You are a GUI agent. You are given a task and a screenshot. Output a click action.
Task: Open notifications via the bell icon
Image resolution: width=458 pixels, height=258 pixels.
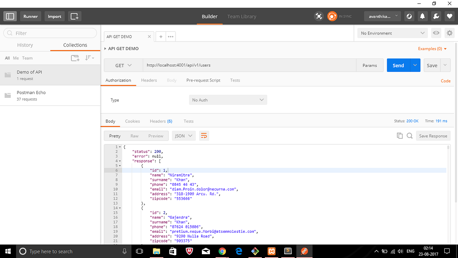coord(422,16)
